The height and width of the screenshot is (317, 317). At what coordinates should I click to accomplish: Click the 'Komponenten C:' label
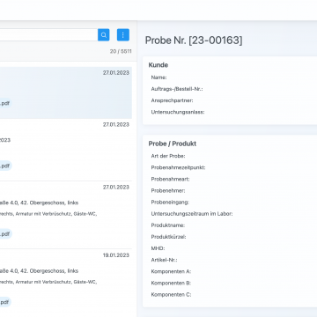click(x=171, y=294)
